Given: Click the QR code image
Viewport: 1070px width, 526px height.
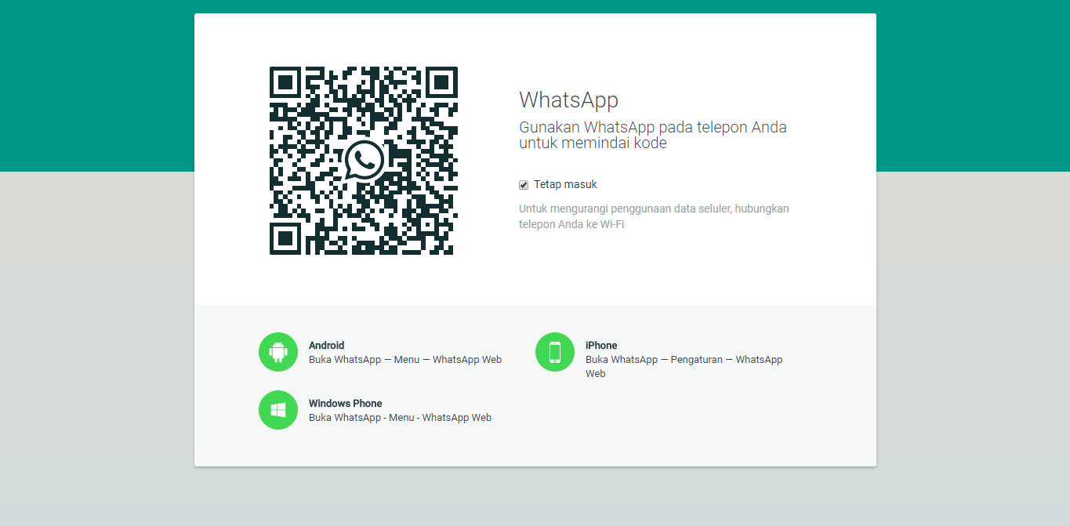Looking at the screenshot, I should point(364,161).
